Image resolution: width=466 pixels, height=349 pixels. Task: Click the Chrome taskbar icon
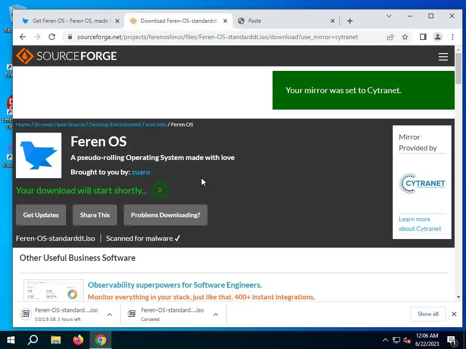click(101, 340)
